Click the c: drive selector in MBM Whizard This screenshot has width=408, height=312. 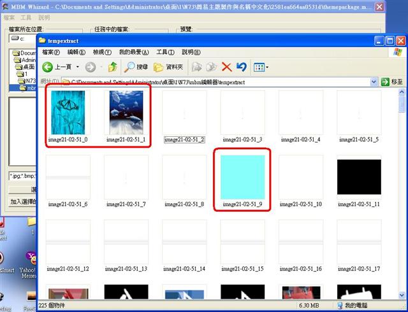(23, 39)
